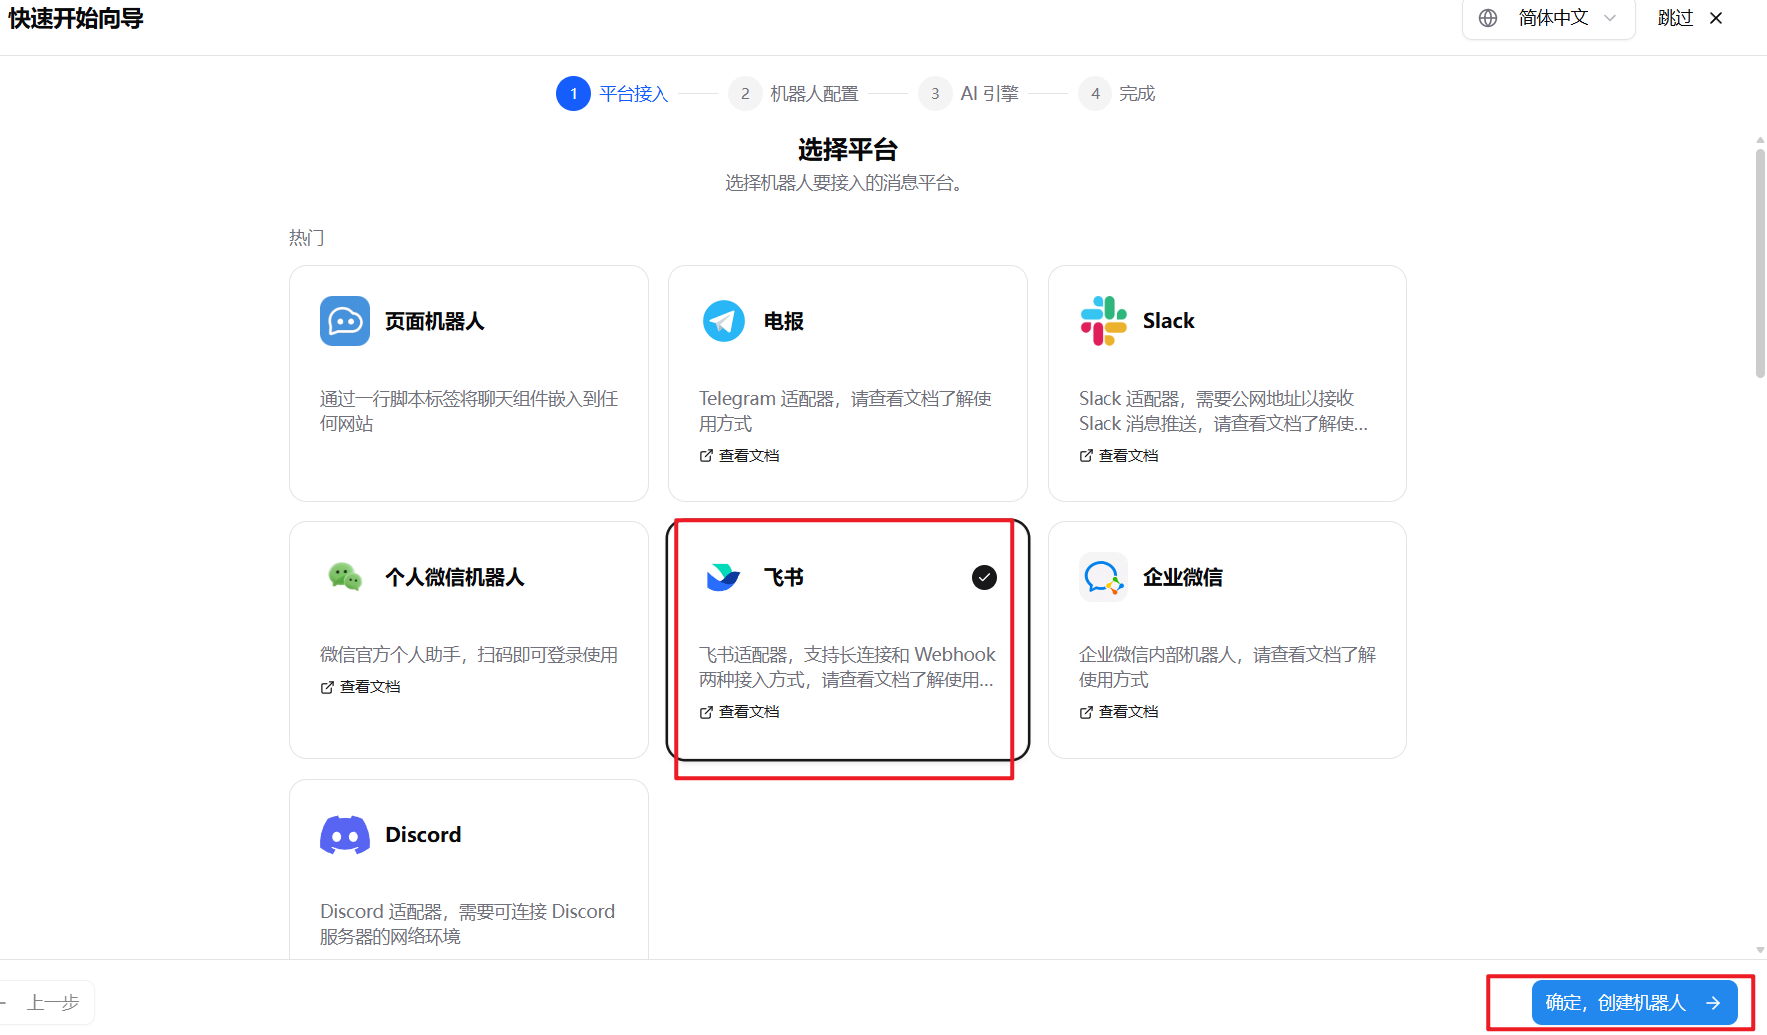Screen dimensions: 1767x1035
Task: Go to step 1 平台接入
Action: tap(612, 94)
